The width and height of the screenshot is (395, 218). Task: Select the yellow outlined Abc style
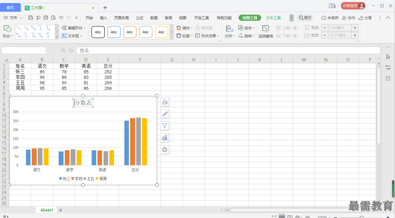(162, 32)
